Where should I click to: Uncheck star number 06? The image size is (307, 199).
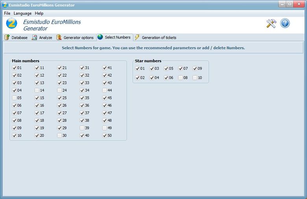166,78
